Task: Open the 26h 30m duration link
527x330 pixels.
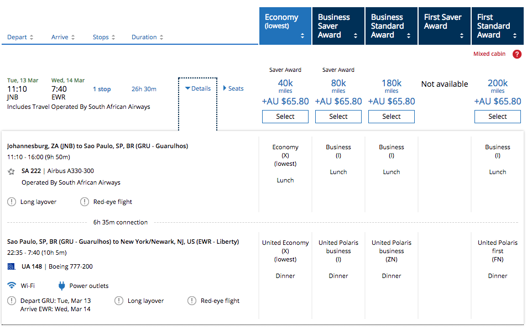Action: 144,89
